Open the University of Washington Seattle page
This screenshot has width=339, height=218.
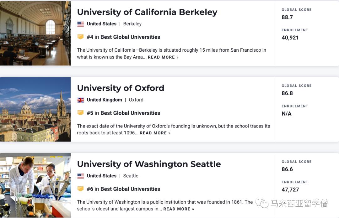(x=149, y=164)
